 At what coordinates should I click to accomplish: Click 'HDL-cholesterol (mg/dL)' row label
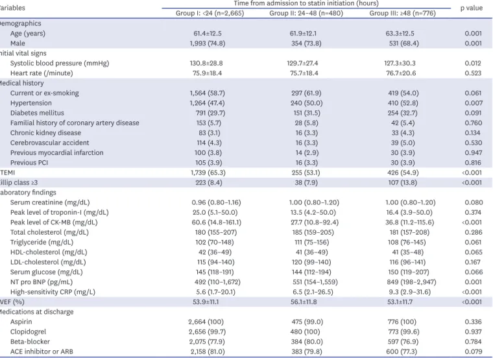tap(49, 252)
